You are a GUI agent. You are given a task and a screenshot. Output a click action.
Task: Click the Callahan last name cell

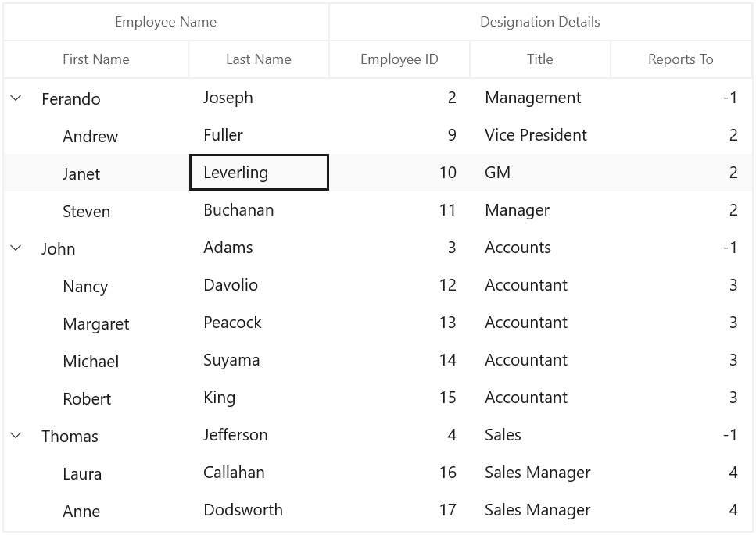[259, 473]
